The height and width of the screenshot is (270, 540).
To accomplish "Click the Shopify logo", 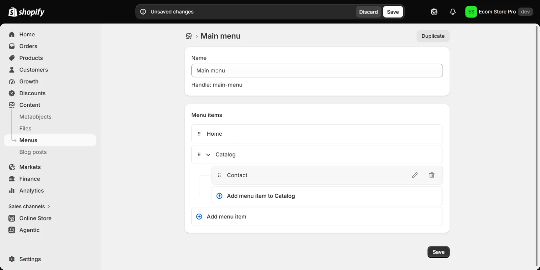I will pyautogui.click(x=26, y=12).
